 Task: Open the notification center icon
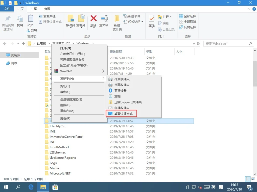[x=249, y=187]
